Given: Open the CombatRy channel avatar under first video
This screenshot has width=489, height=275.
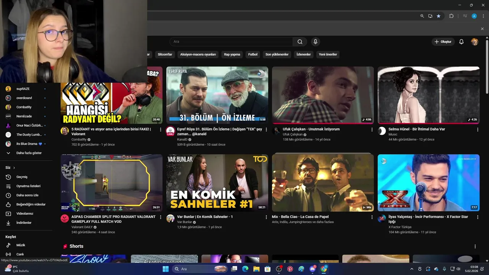Looking at the screenshot, I should (65, 131).
